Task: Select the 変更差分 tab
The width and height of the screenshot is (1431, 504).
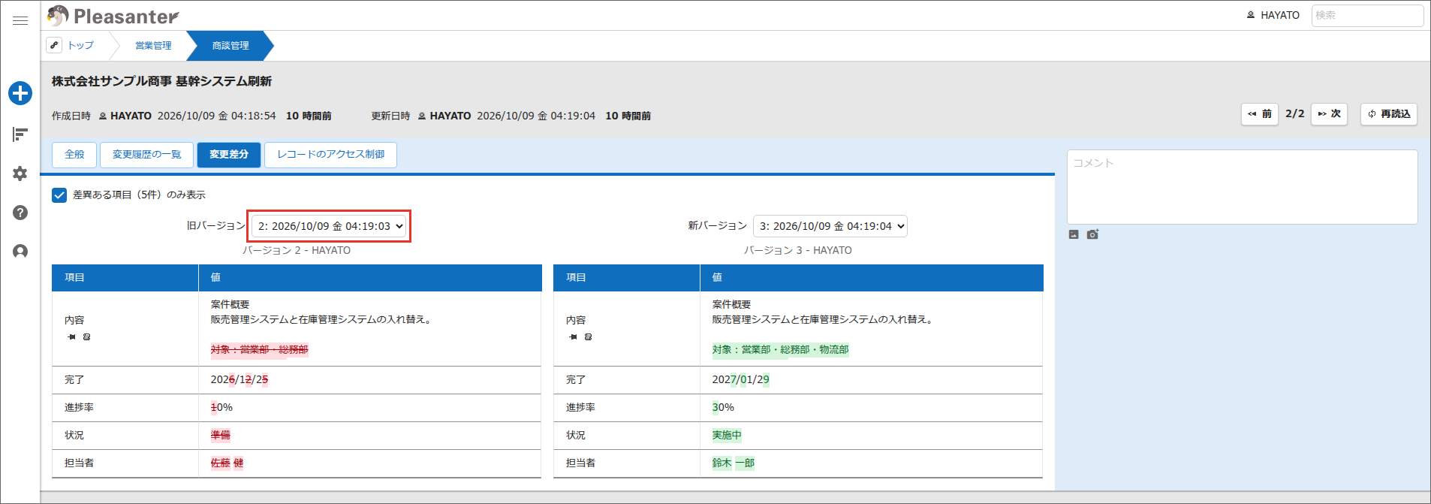Action: (229, 155)
